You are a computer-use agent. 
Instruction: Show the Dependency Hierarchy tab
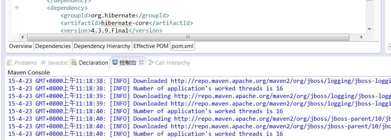click(102, 46)
